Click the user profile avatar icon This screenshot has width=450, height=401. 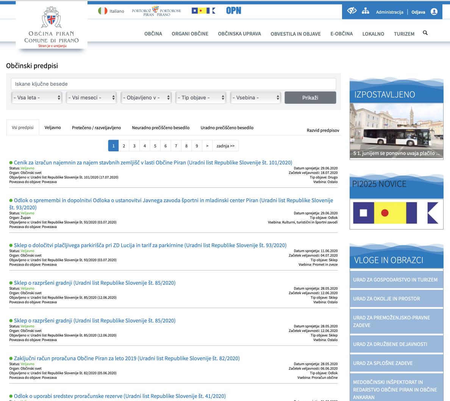pos(434,12)
